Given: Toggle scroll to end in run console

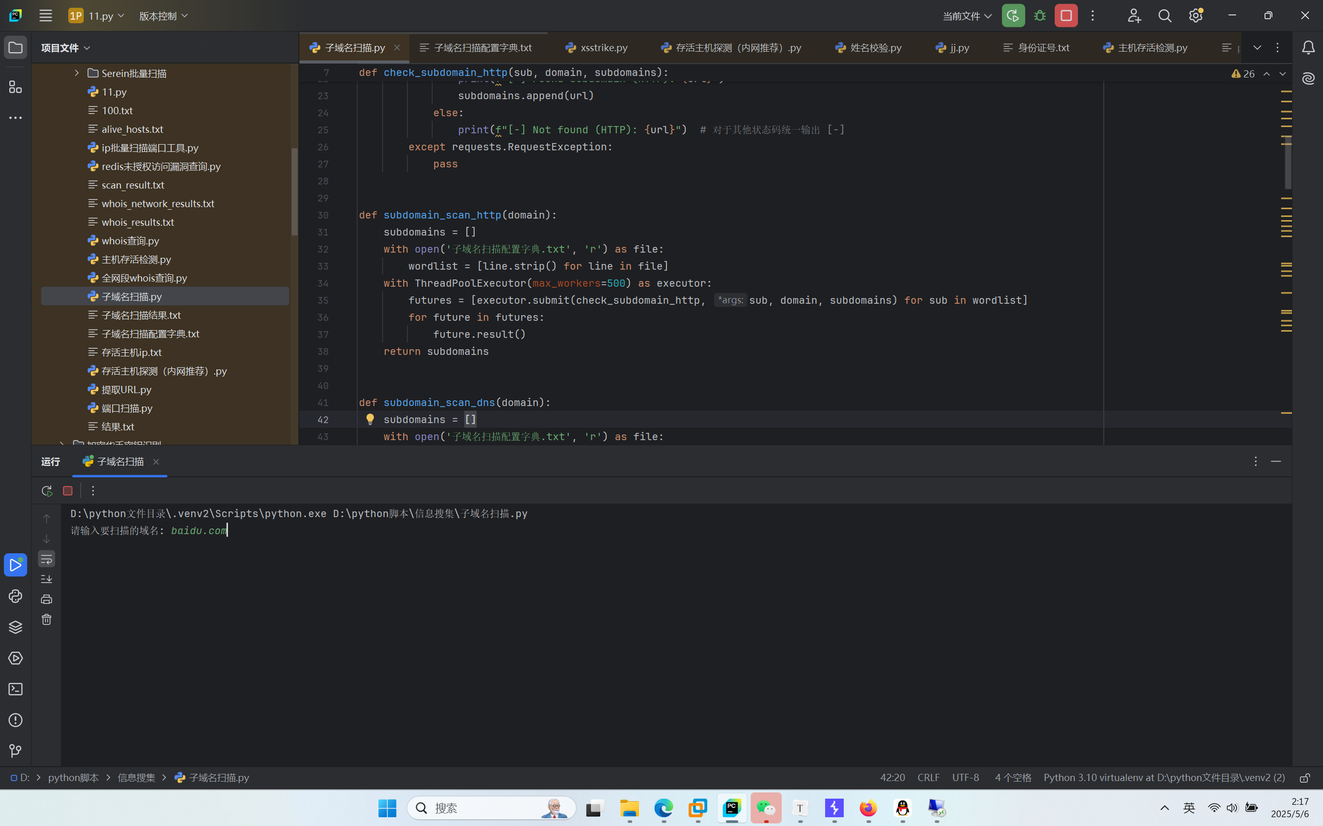Looking at the screenshot, I should [x=47, y=579].
